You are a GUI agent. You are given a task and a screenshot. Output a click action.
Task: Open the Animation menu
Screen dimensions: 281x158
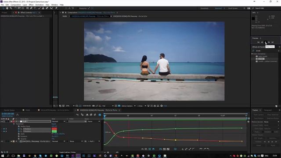(x=40, y=5)
